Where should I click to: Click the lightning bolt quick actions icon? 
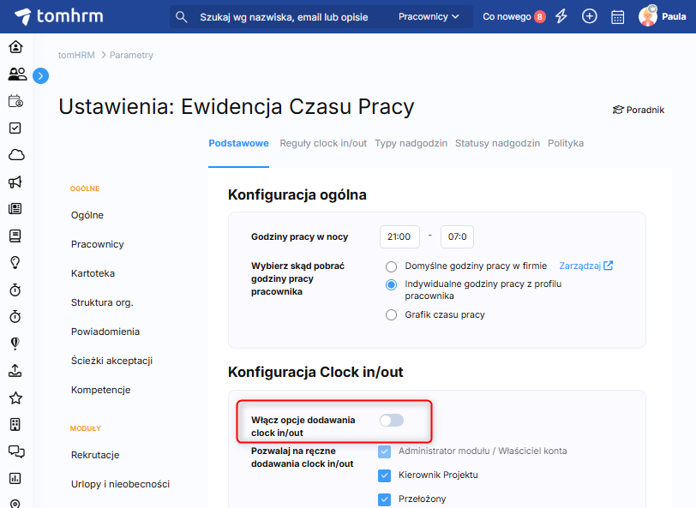[561, 16]
